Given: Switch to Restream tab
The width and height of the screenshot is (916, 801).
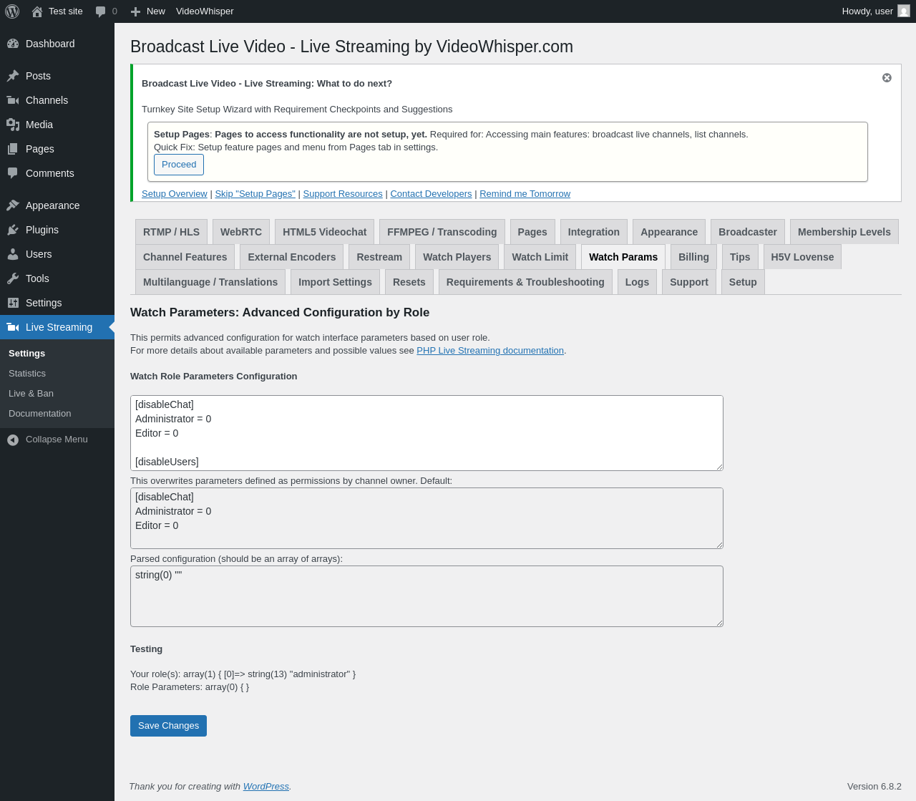Looking at the screenshot, I should pyautogui.click(x=379, y=257).
